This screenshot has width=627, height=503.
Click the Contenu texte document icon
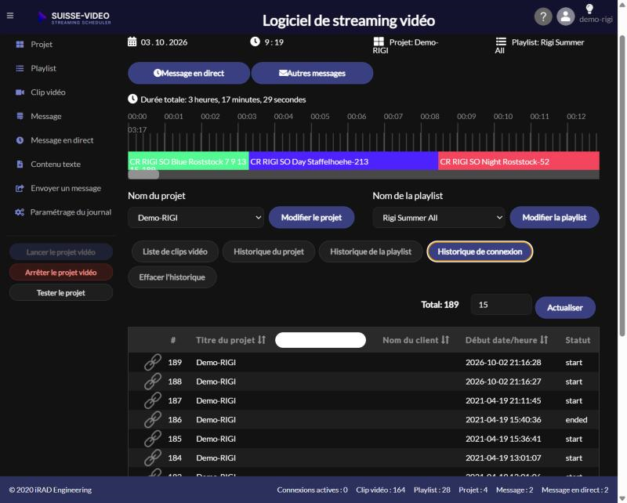[20, 165]
